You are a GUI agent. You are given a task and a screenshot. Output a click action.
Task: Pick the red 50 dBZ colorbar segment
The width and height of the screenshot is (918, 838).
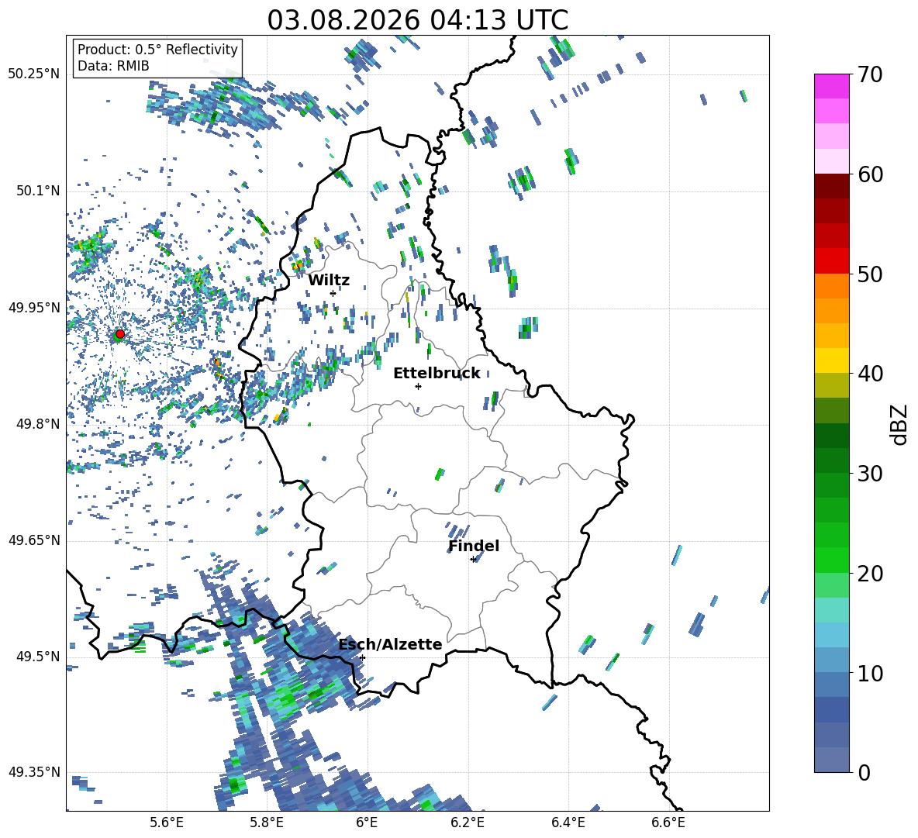coord(831,261)
